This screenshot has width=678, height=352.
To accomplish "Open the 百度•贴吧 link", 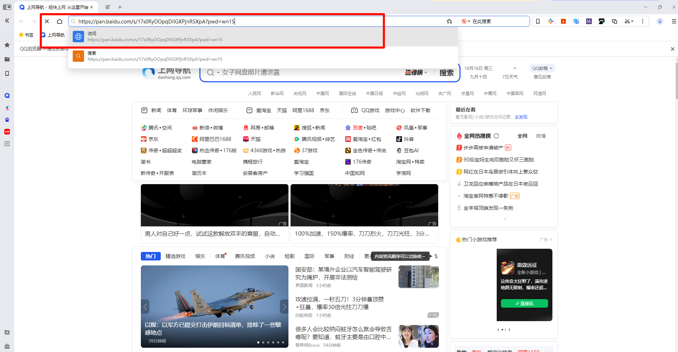I will point(361,128).
